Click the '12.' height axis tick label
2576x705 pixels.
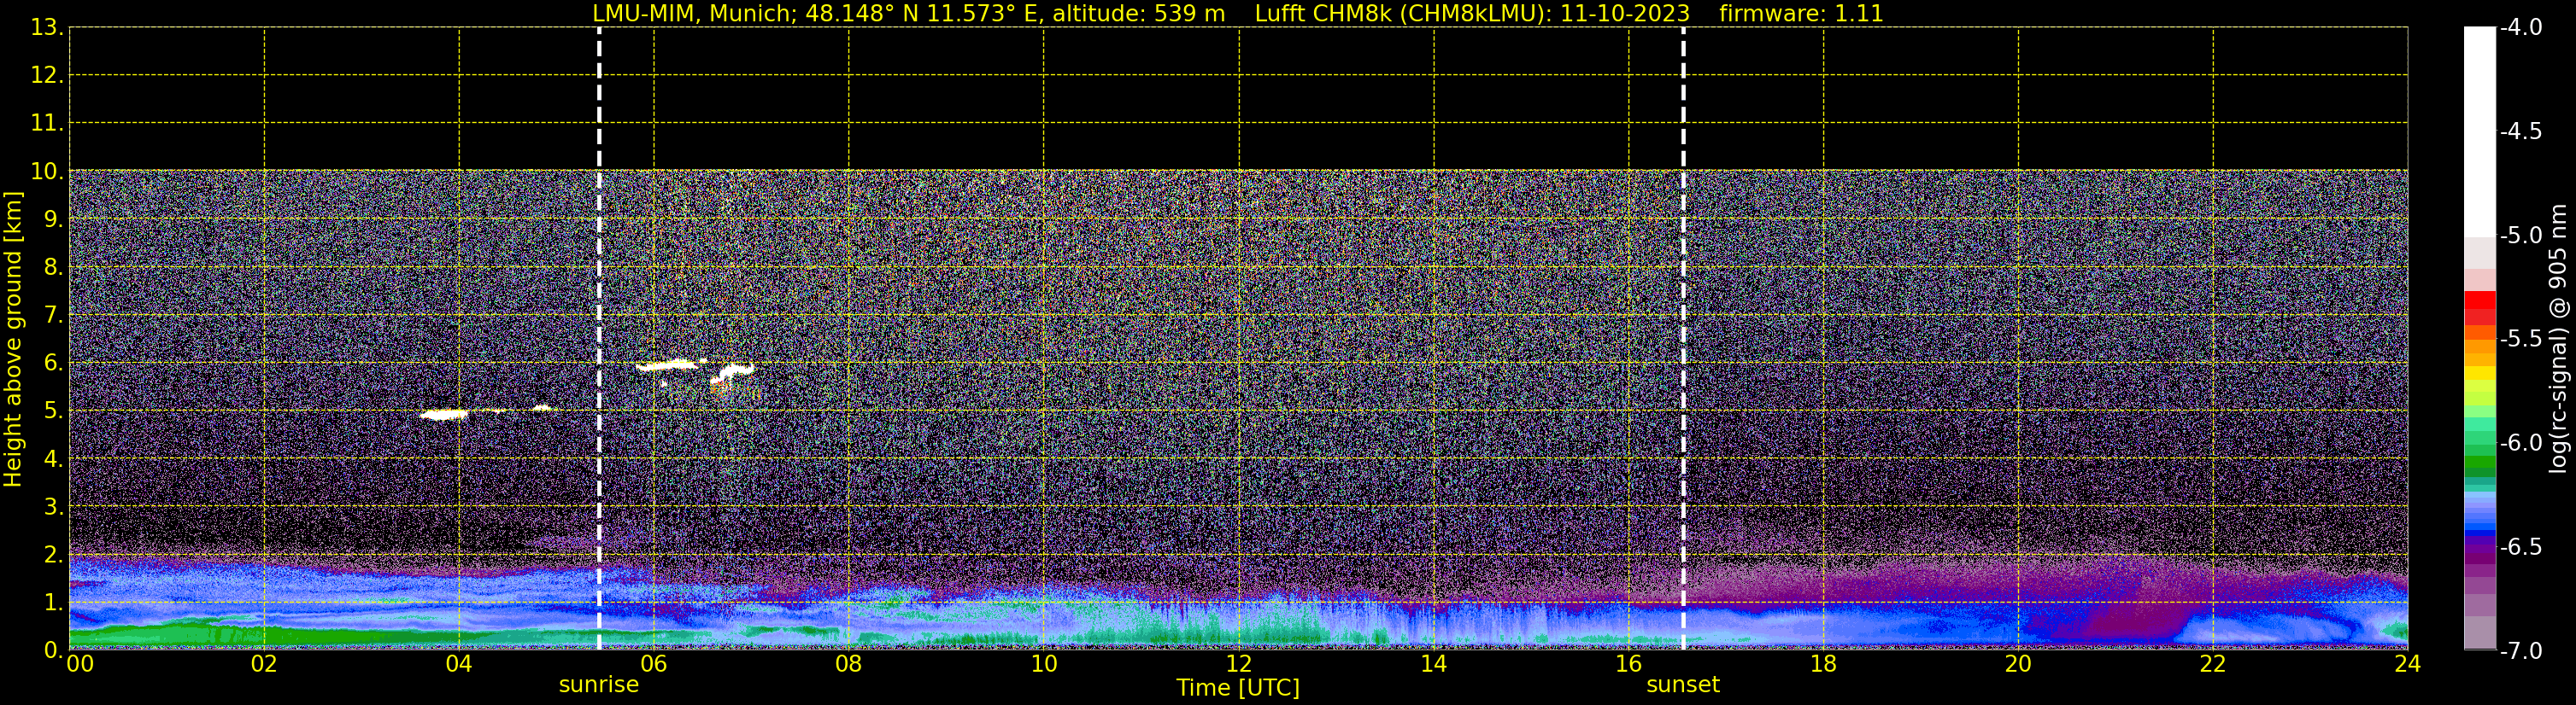pos(47,75)
